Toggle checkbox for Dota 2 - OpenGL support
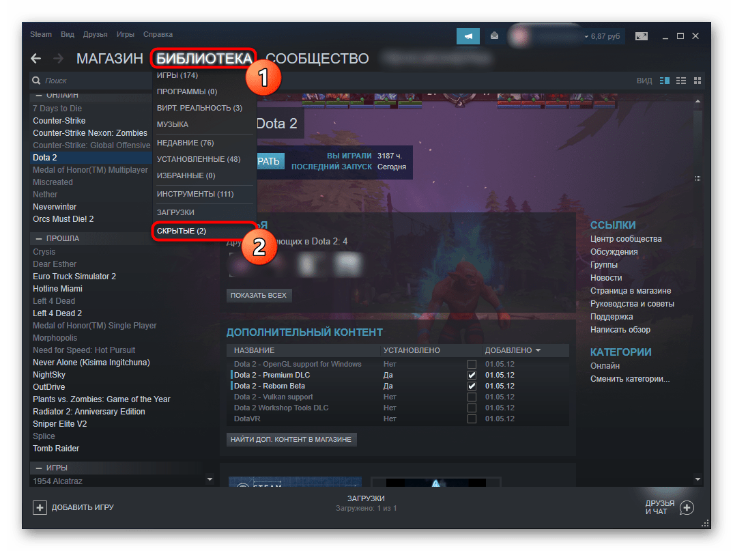This screenshot has width=733, height=551. pos(472,364)
